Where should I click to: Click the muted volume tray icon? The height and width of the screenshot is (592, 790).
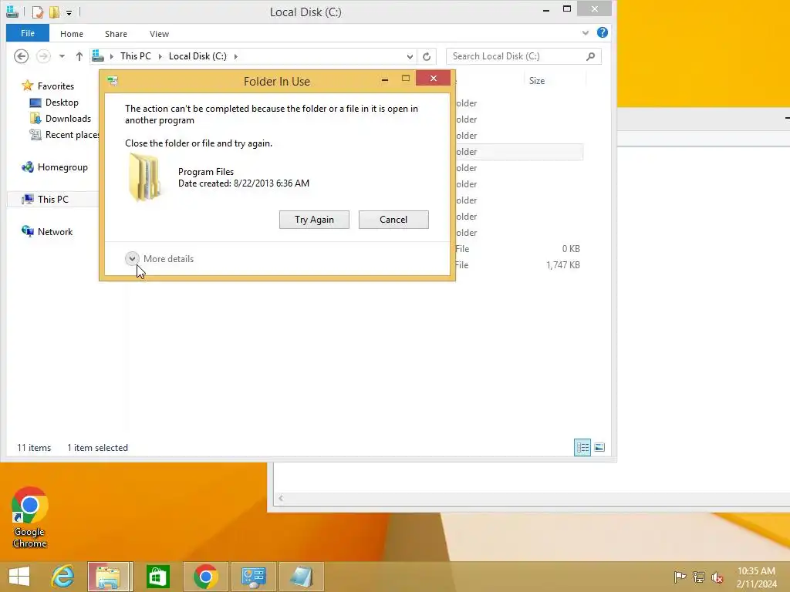coord(717,577)
